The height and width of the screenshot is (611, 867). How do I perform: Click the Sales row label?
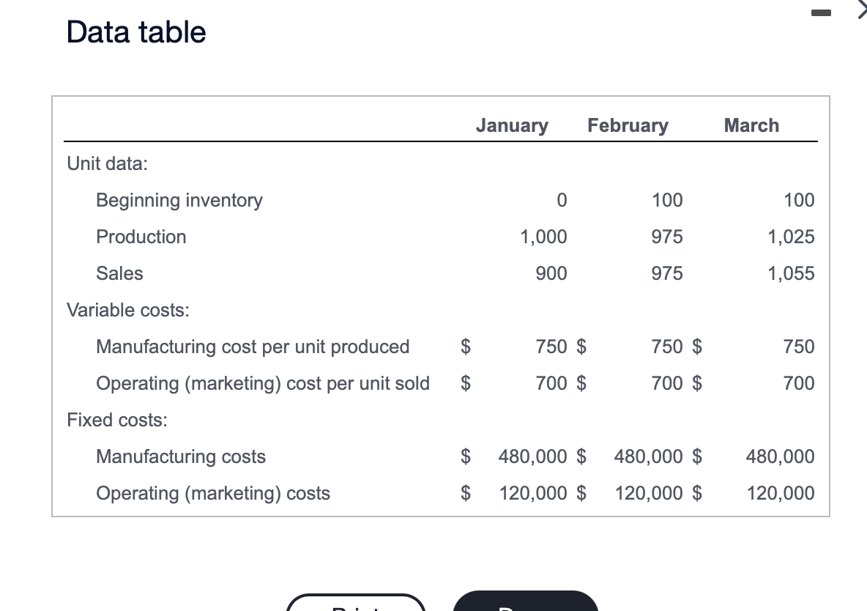(119, 273)
